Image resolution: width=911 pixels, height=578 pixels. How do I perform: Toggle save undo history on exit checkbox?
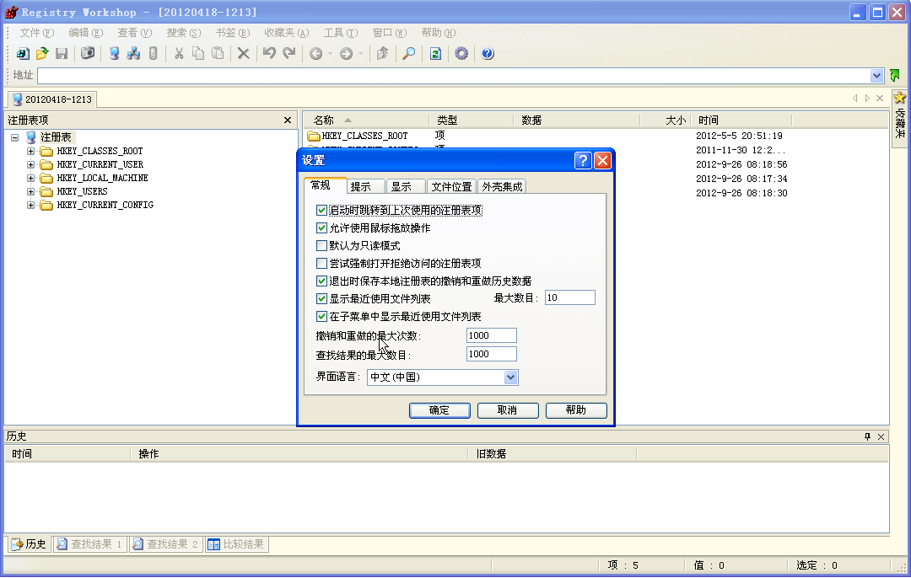click(321, 281)
